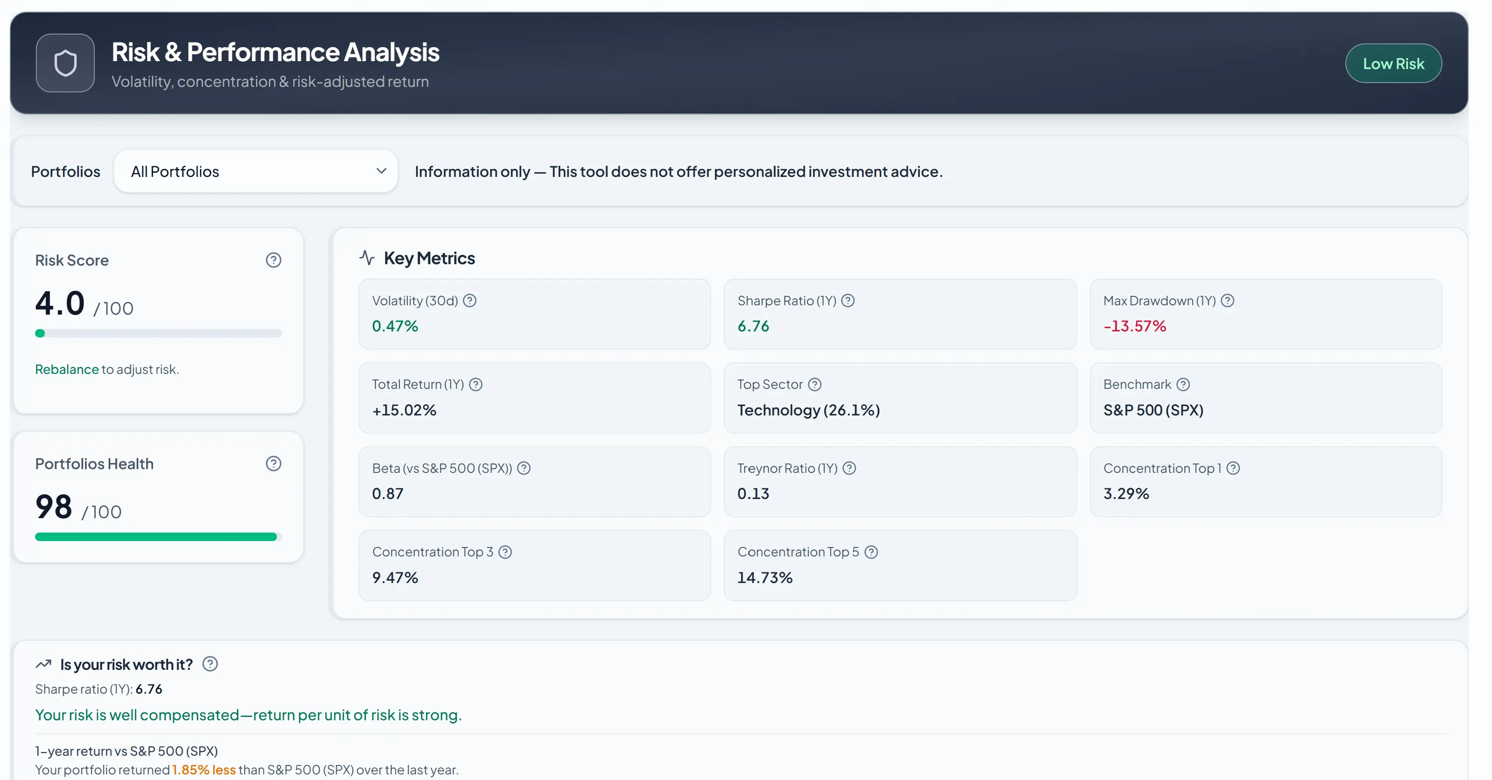Open the Risk Score help icon

tap(273, 260)
